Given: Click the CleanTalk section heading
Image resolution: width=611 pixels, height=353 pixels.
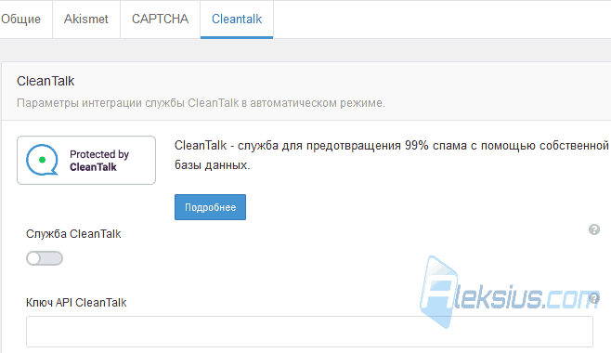Looking at the screenshot, I should click(45, 81).
